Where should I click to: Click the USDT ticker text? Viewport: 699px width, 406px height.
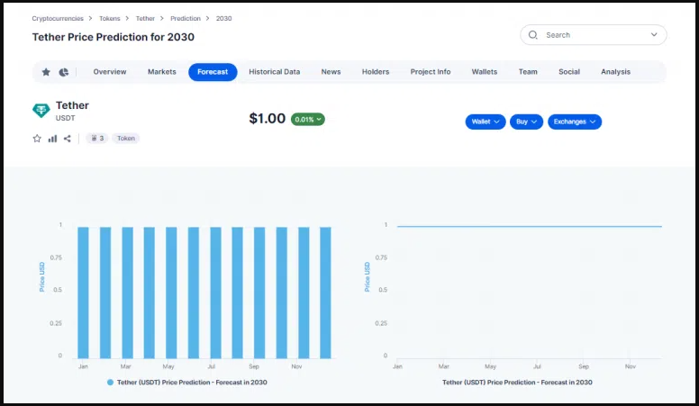coord(65,118)
